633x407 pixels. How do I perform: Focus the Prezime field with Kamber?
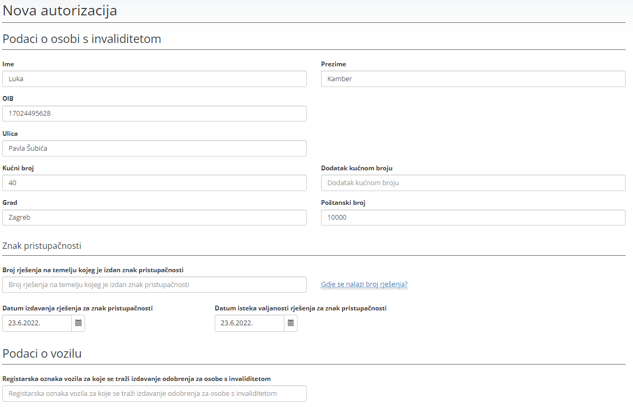click(x=473, y=79)
